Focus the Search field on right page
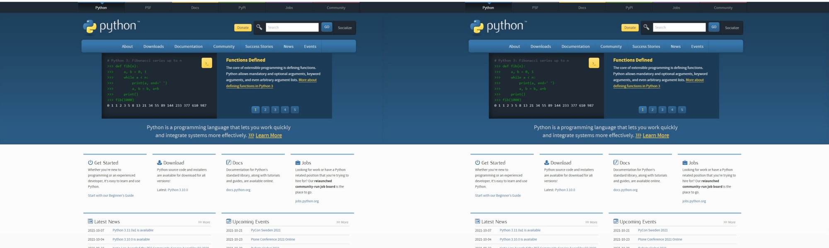The image size is (829, 248). (x=679, y=27)
